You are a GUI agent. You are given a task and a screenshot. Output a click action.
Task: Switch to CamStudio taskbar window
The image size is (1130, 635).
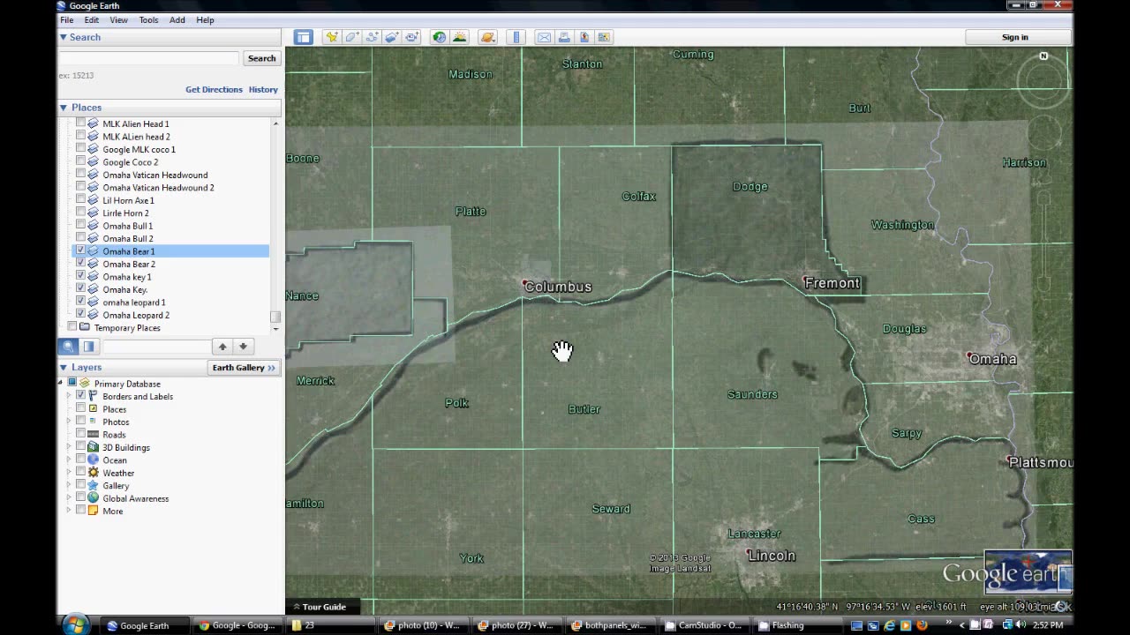coord(704,625)
